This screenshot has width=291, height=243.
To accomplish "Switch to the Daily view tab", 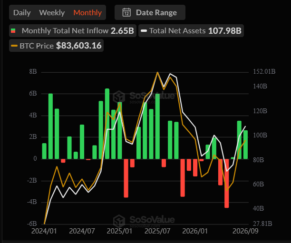I will [22, 13].
